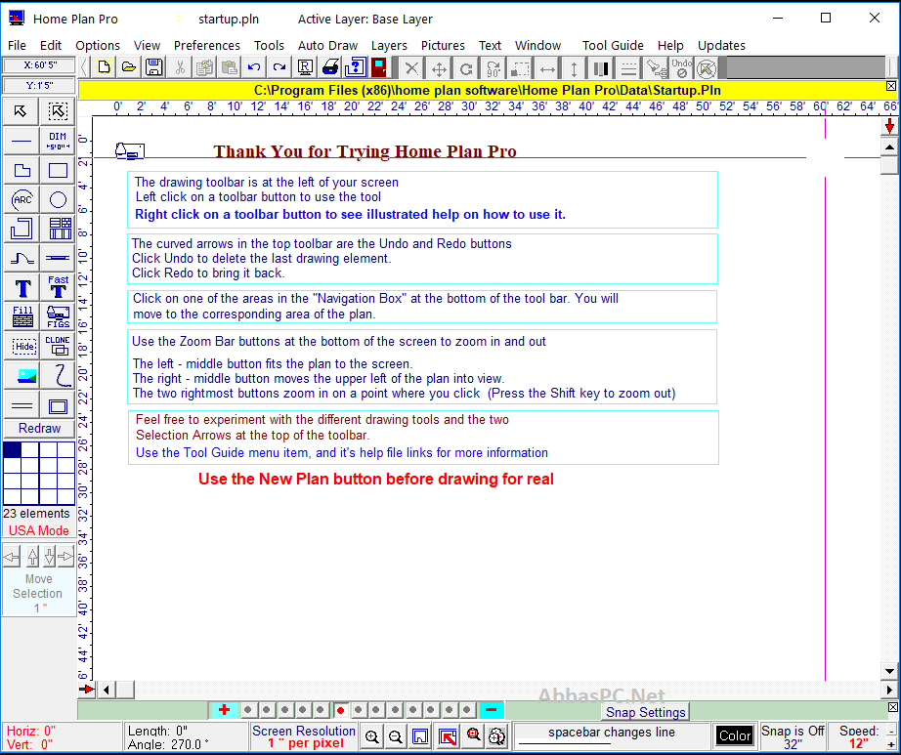
Task: Choose the freehand squiggle tool
Action: tap(58, 376)
